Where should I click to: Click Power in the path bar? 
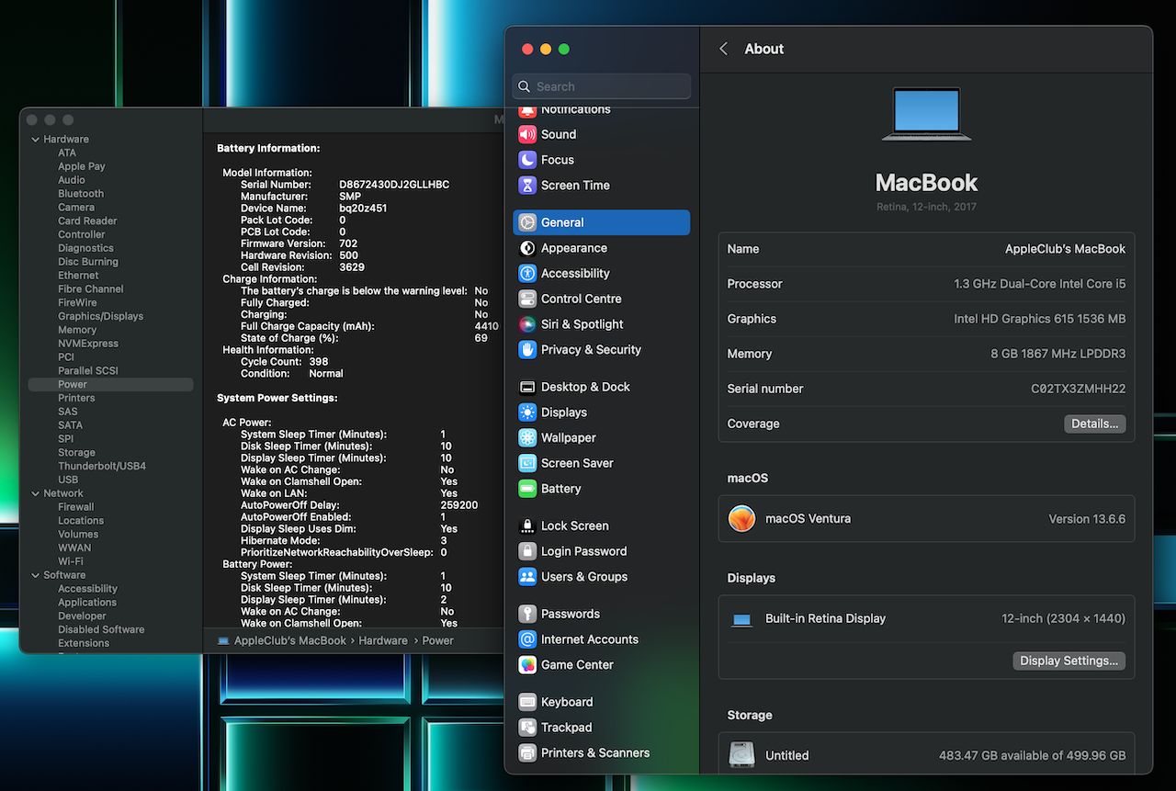[437, 640]
